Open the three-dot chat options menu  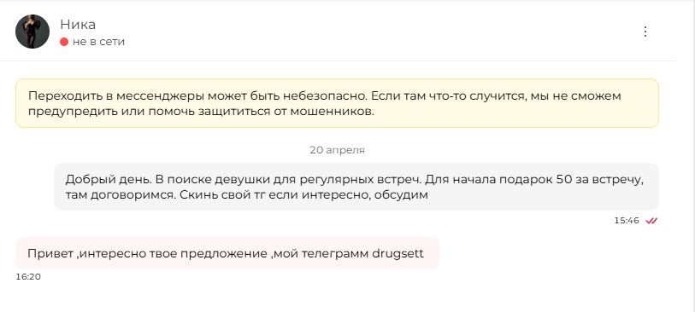(x=645, y=32)
